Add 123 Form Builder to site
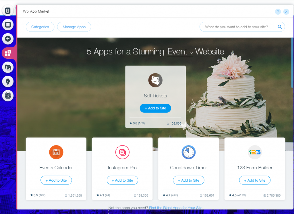294x214 pixels. click(255, 180)
